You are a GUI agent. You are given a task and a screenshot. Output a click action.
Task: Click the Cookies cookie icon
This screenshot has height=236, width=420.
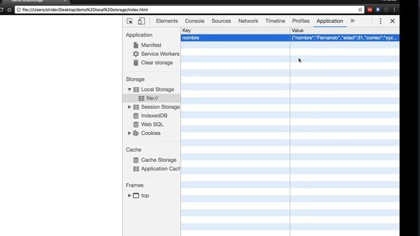point(136,133)
